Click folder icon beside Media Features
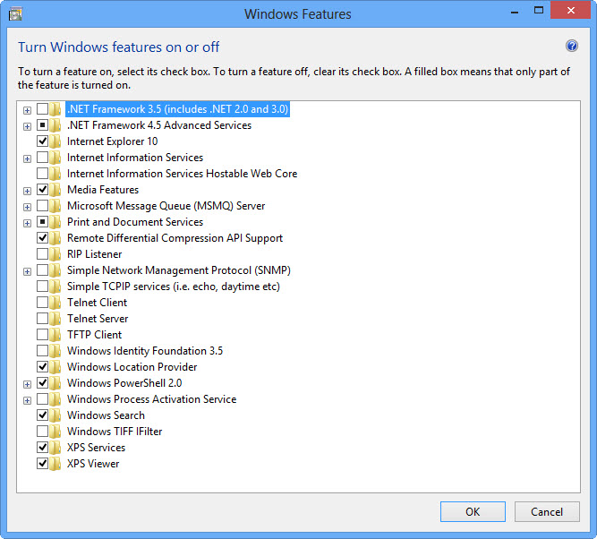This screenshot has width=597, height=539. point(55,190)
